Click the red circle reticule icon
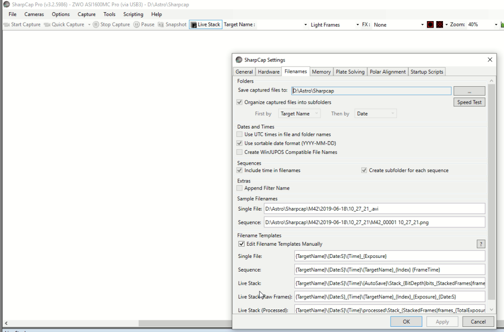 [x=430, y=24]
